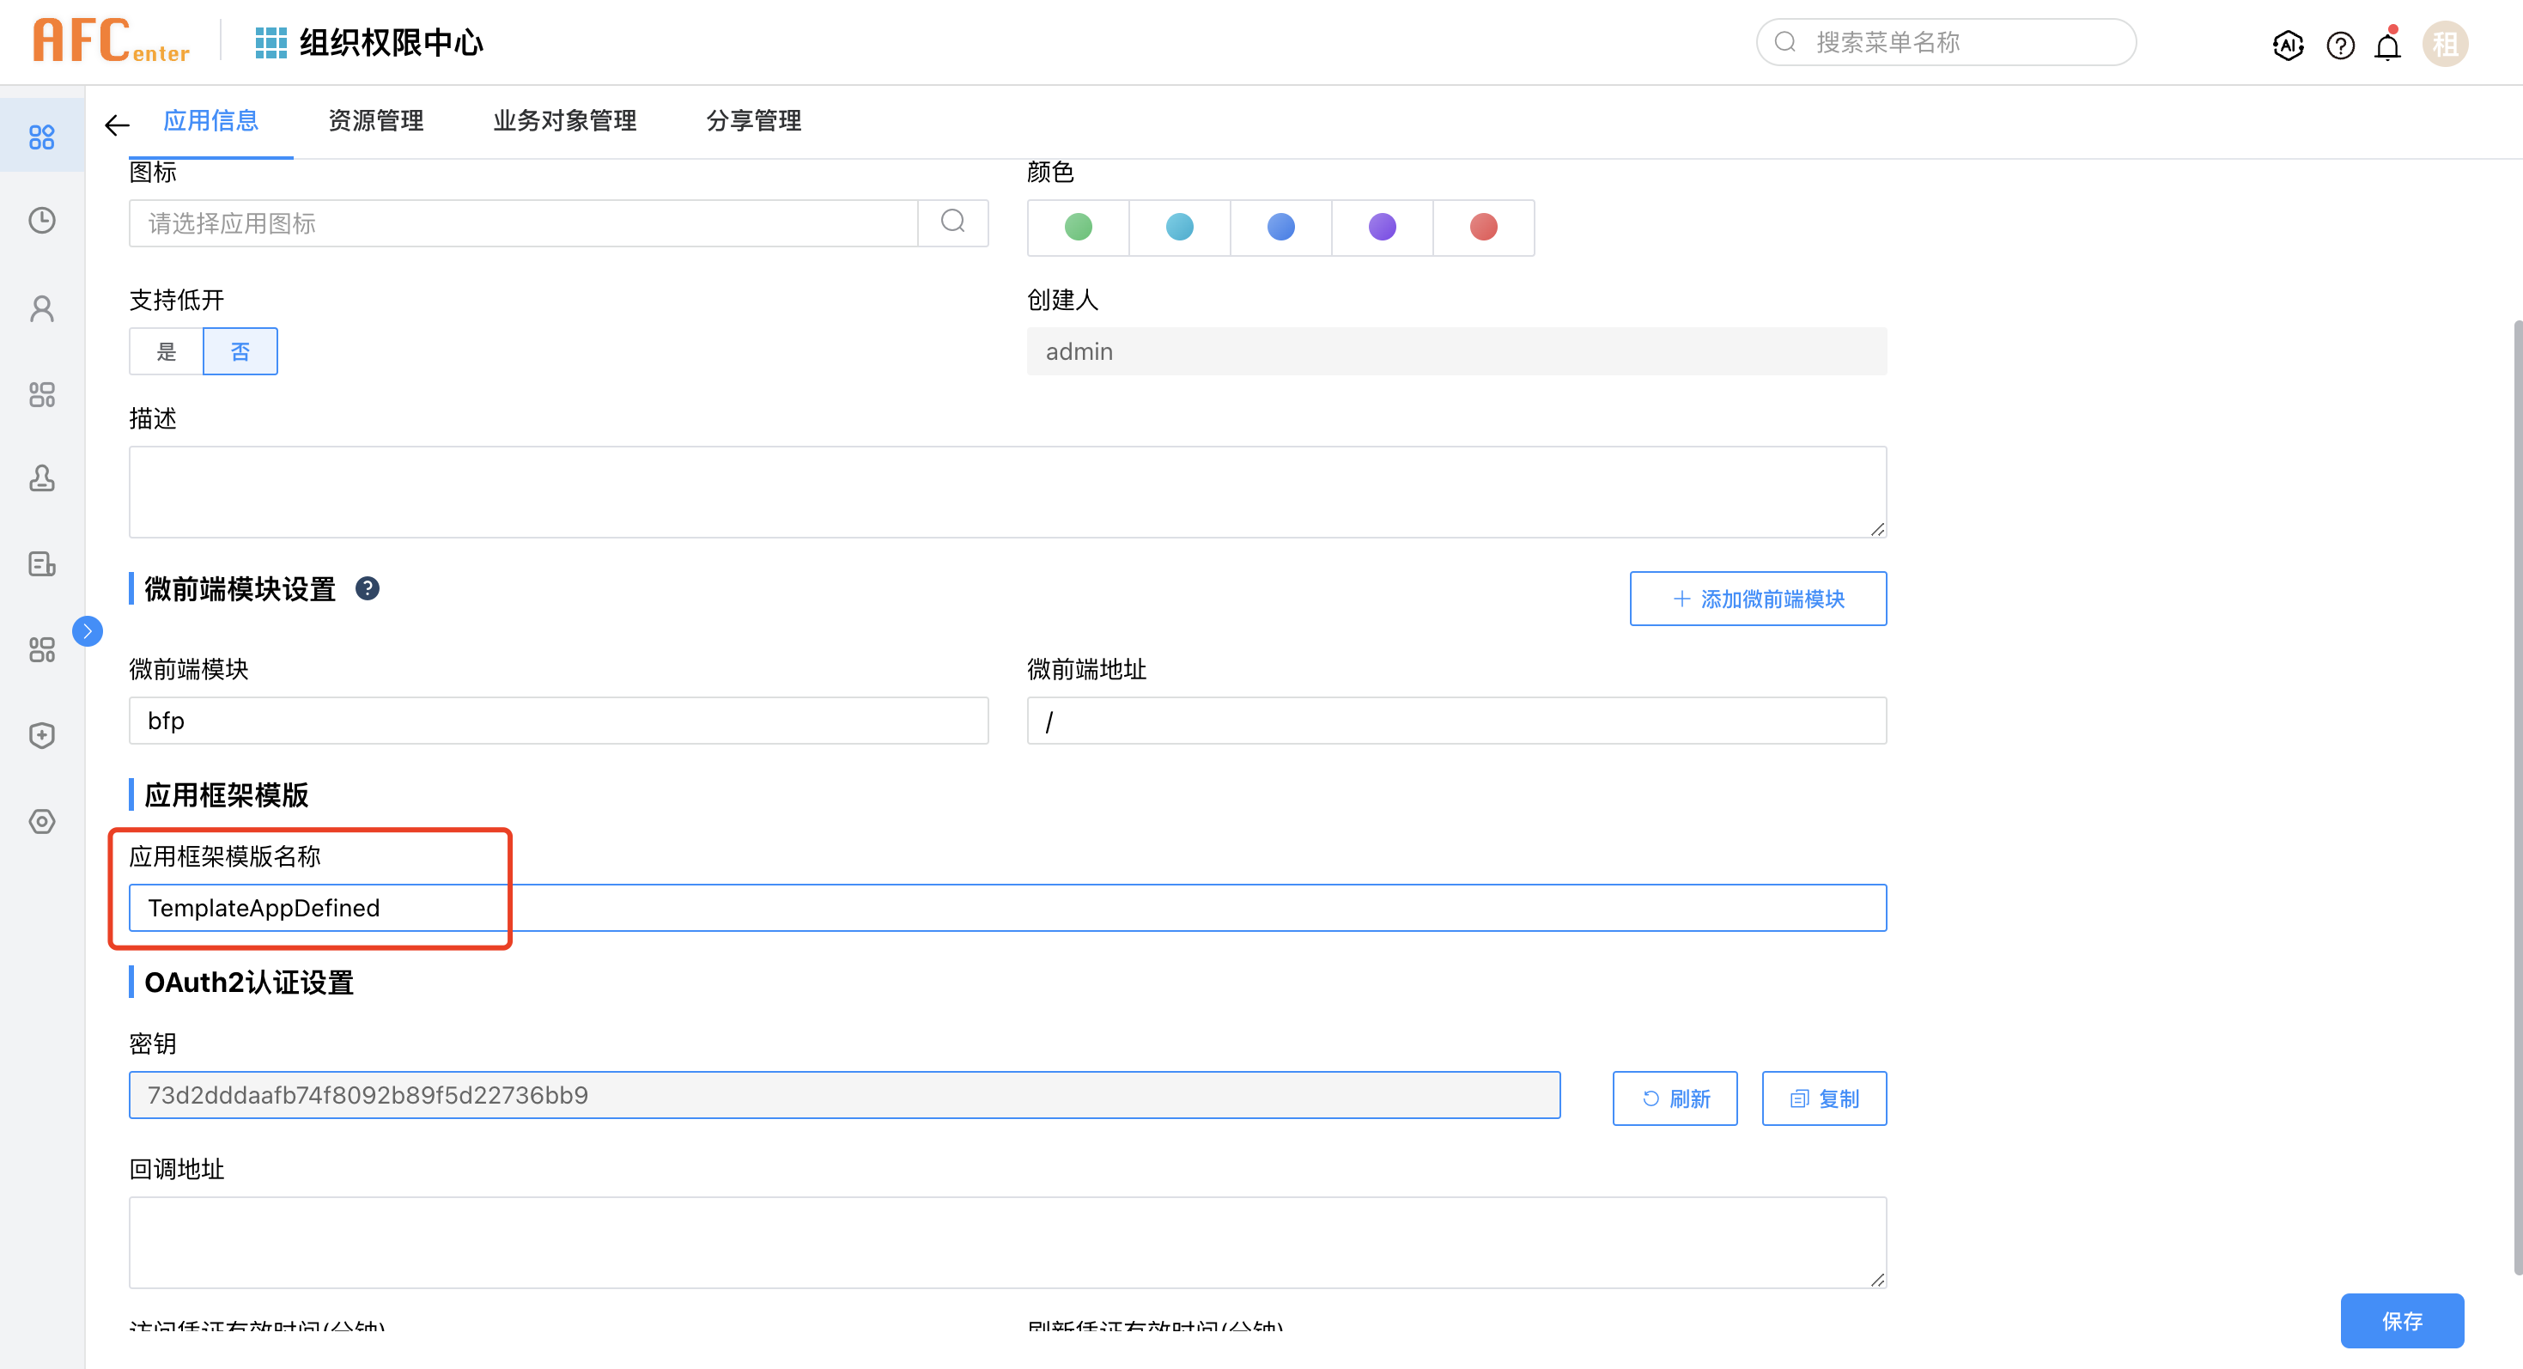
Task: Switch to the 资源管理 tab
Action: point(376,120)
